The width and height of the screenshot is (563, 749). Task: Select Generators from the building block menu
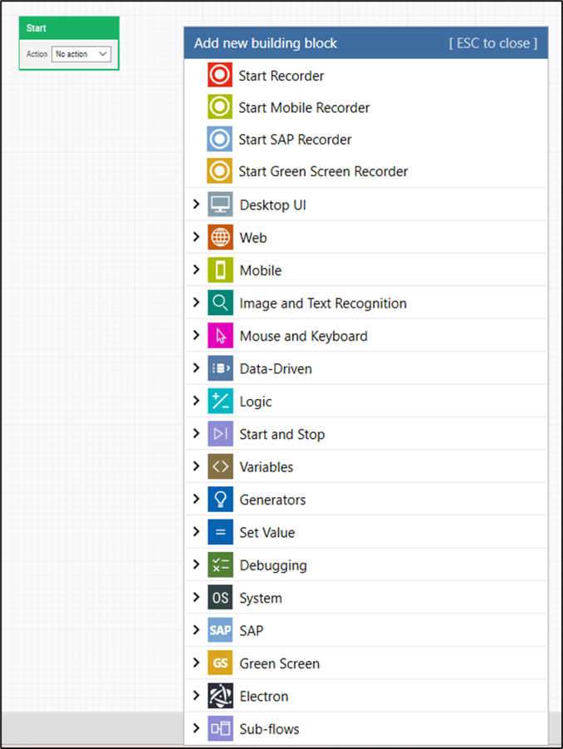(272, 500)
